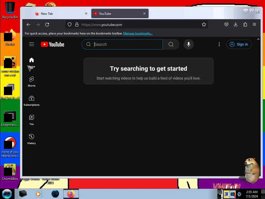Screen dimensions: 265x199
Task: Open the media player taskbar icon
Action: pyautogui.click(x=39, y=194)
